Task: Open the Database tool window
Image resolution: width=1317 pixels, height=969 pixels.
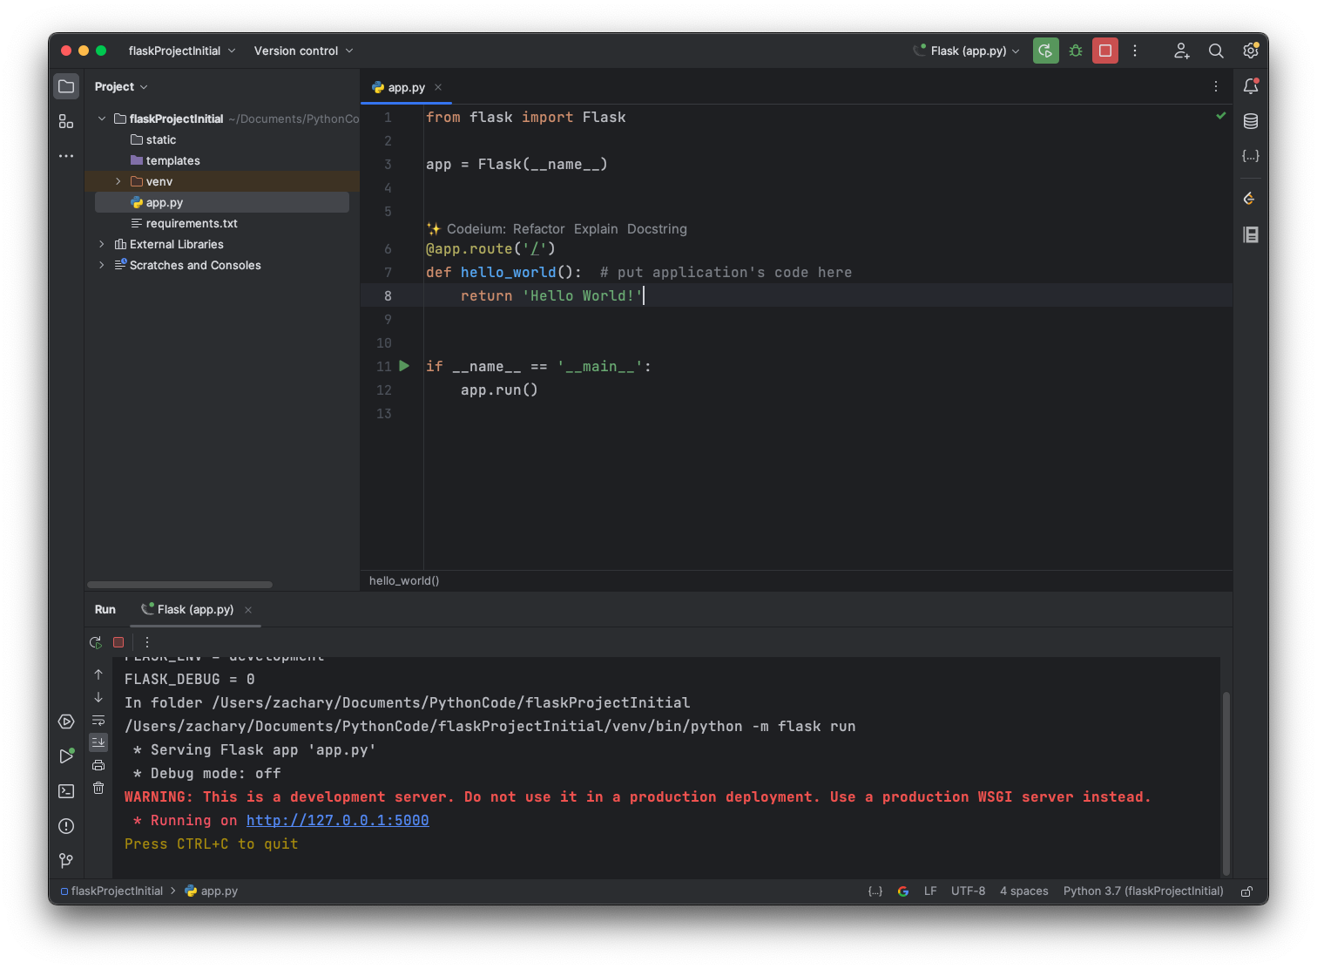Action: point(1251,121)
